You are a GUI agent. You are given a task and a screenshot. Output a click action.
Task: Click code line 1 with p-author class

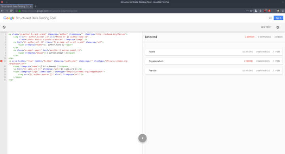pyautogui.click(x=68, y=34)
